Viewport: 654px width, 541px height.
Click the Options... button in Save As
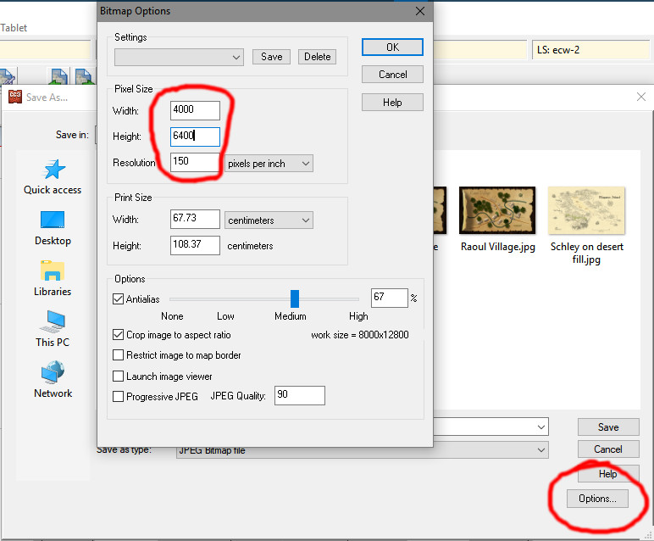[603, 499]
